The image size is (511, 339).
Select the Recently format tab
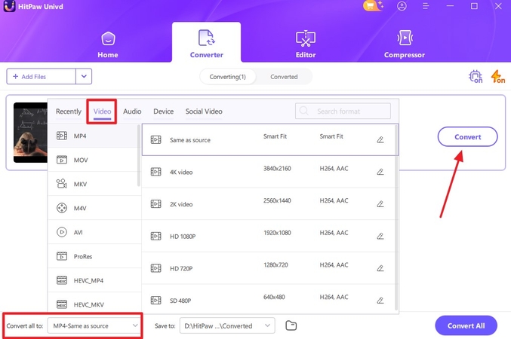pos(69,111)
